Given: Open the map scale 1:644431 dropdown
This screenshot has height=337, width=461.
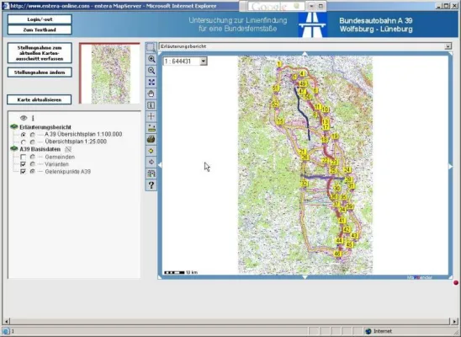Looking at the screenshot, I should 203,62.
